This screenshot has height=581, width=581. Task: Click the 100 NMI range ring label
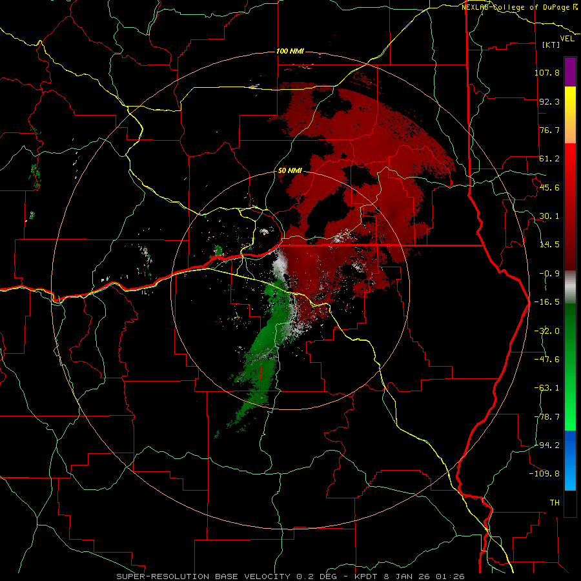click(290, 51)
